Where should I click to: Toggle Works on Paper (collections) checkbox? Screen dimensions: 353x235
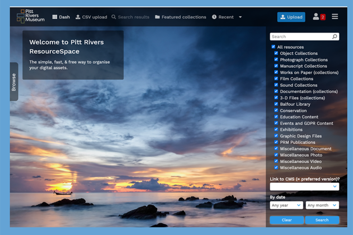tap(276, 72)
